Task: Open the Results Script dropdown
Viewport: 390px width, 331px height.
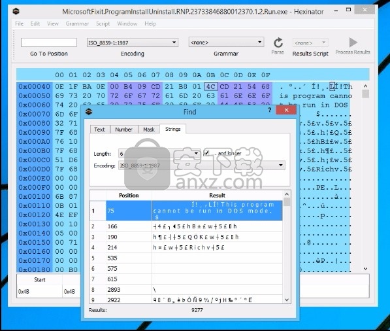Action: coord(310,43)
